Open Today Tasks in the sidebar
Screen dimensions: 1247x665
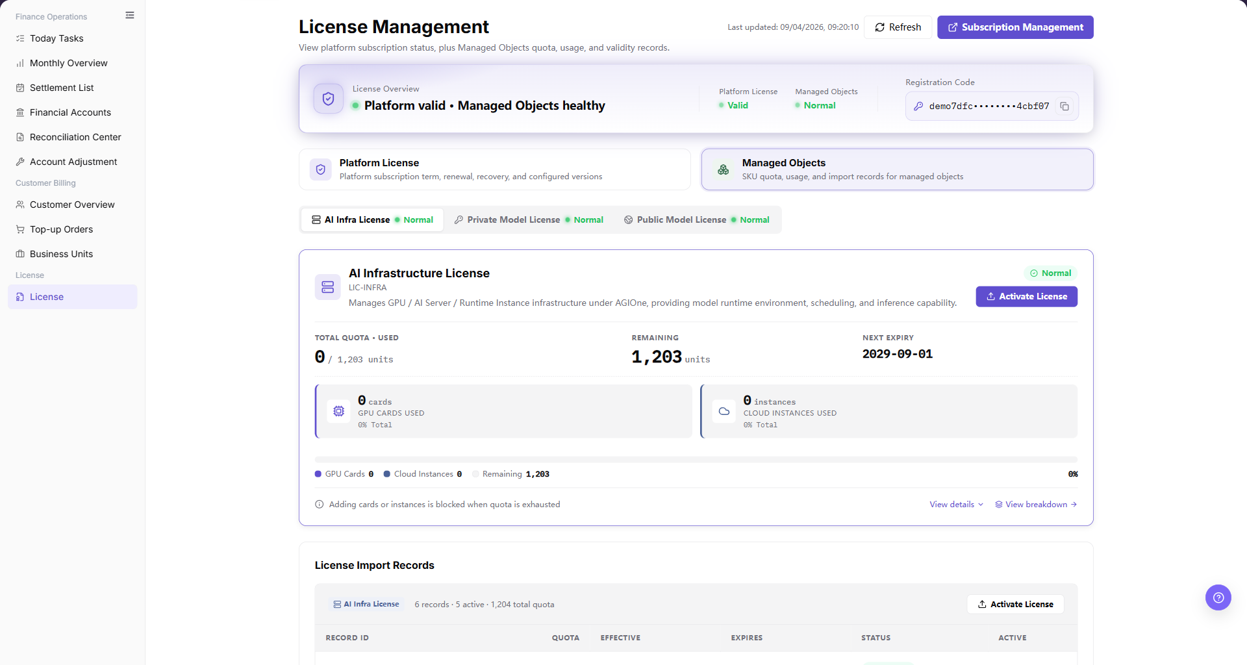tap(73, 38)
